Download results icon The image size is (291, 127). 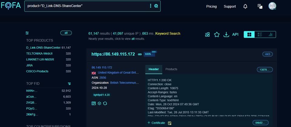click(x=226, y=34)
